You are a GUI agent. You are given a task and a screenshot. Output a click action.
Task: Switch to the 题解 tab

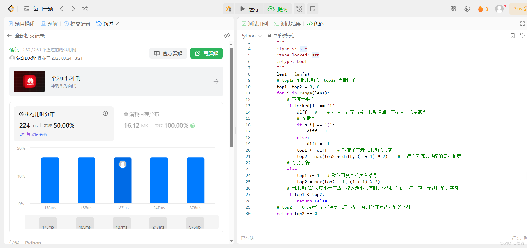pos(49,24)
